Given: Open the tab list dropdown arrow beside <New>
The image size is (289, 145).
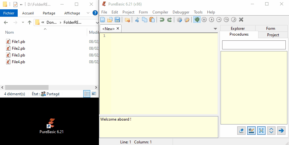Looking at the screenshot, I should pyautogui.click(x=215, y=29).
